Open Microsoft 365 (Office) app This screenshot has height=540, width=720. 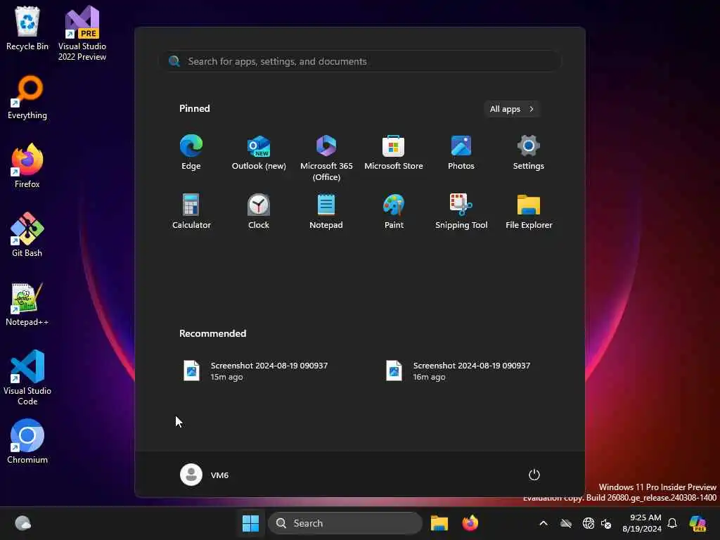(326, 157)
